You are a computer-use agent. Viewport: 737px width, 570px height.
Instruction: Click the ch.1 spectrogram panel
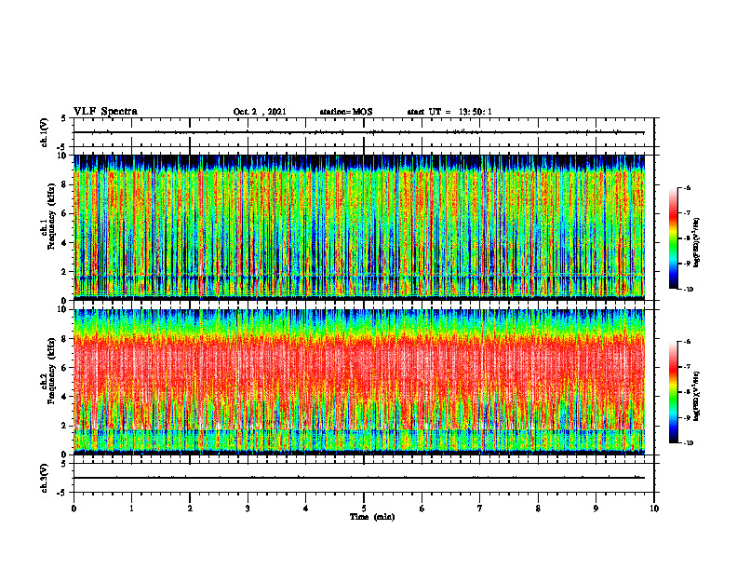click(359, 227)
